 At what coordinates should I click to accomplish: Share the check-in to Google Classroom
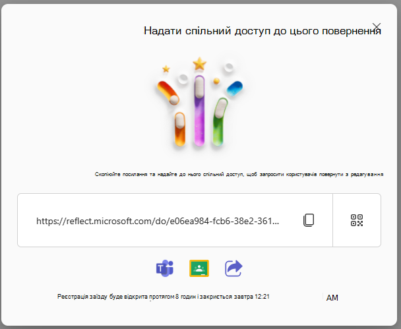199,268
